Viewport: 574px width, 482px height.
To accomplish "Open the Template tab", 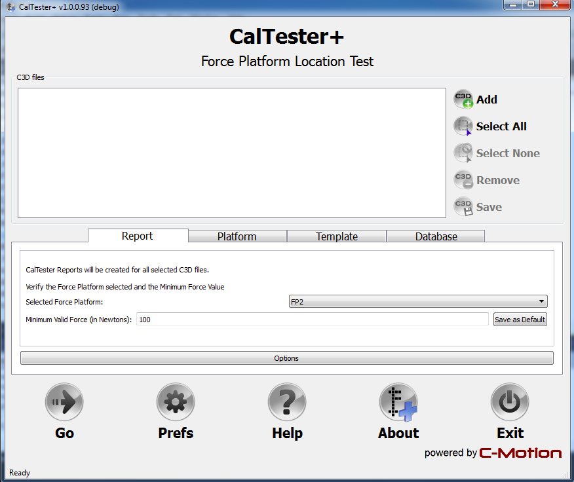I will 337,236.
